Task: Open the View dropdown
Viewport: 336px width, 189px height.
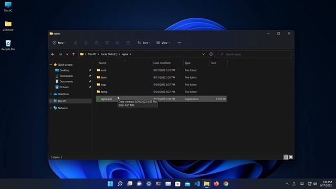Action: click(x=163, y=43)
